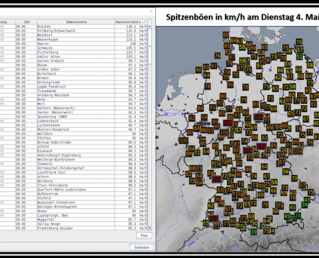319x258 pixels.
Task: Select the Wunsiedel-Schönbrunn row
Action: point(73,203)
